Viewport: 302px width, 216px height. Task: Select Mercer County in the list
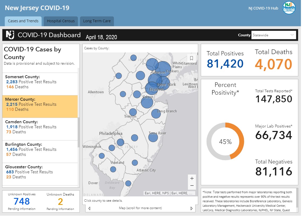40,106
